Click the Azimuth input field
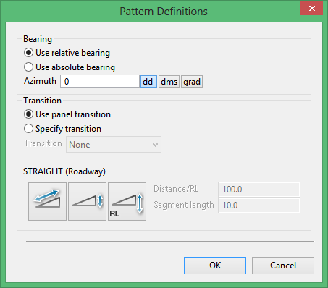Viewport: 328px width, 288px height. pyautogui.click(x=100, y=81)
